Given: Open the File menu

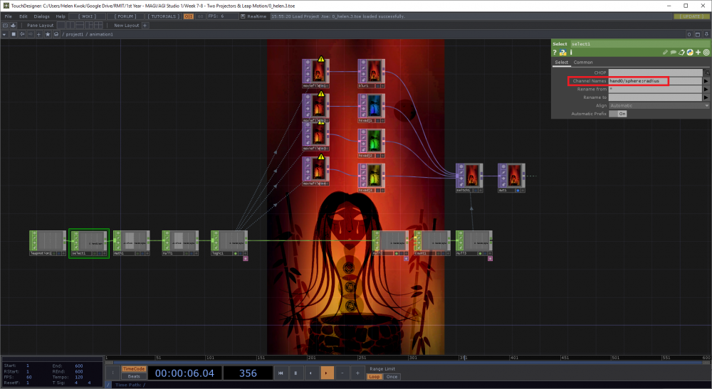Looking at the screenshot, I should (x=8, y=16).
